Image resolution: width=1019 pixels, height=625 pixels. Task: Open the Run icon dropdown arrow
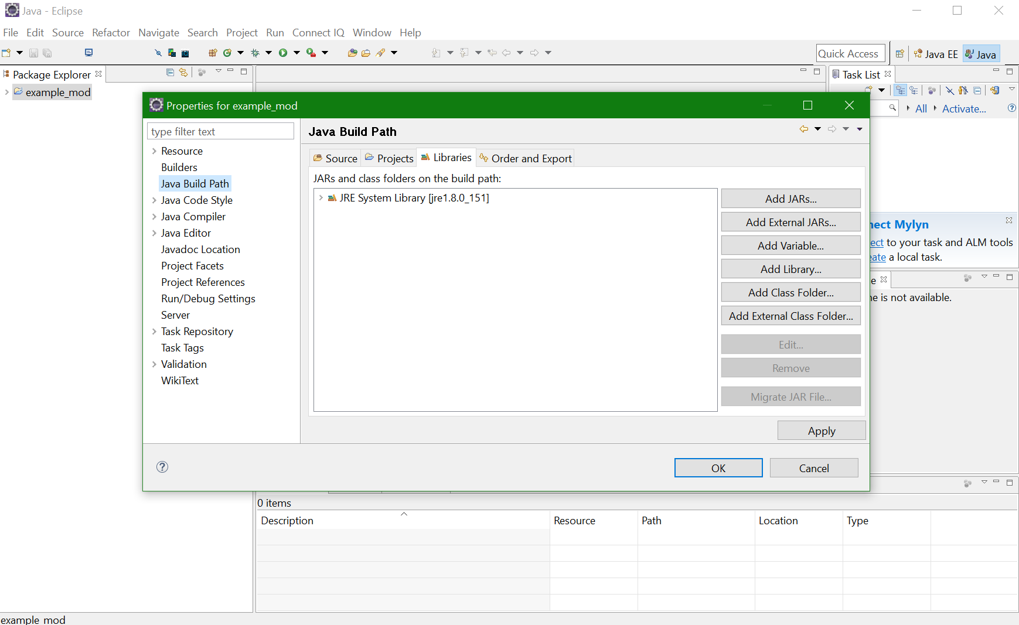(x=297, y=53)
